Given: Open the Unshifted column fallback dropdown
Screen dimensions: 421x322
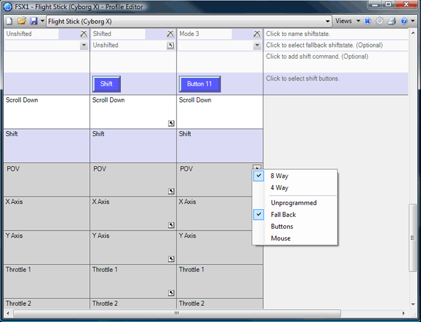Looking at the screenshot, I should coord(84,45).
